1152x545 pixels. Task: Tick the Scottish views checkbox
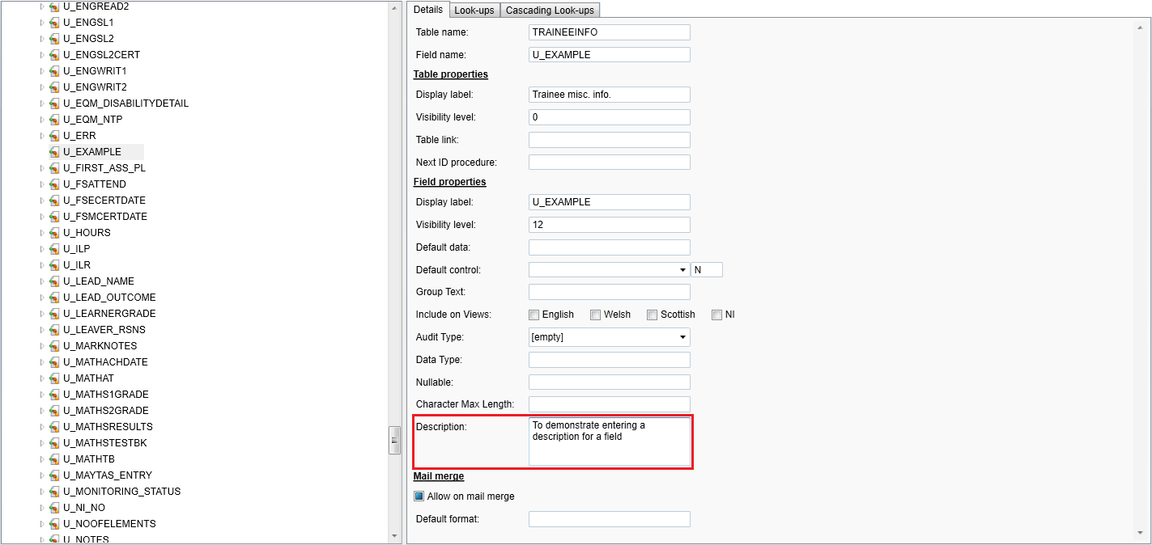pos(652,315)
